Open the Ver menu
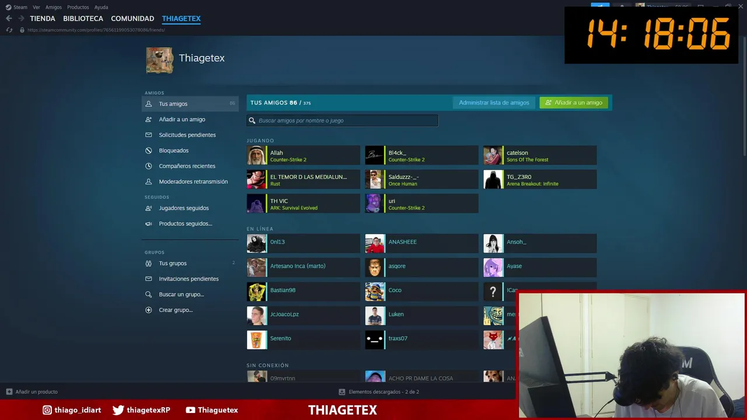Viewport: 747px width, 420px height. (x=36, y=8)
